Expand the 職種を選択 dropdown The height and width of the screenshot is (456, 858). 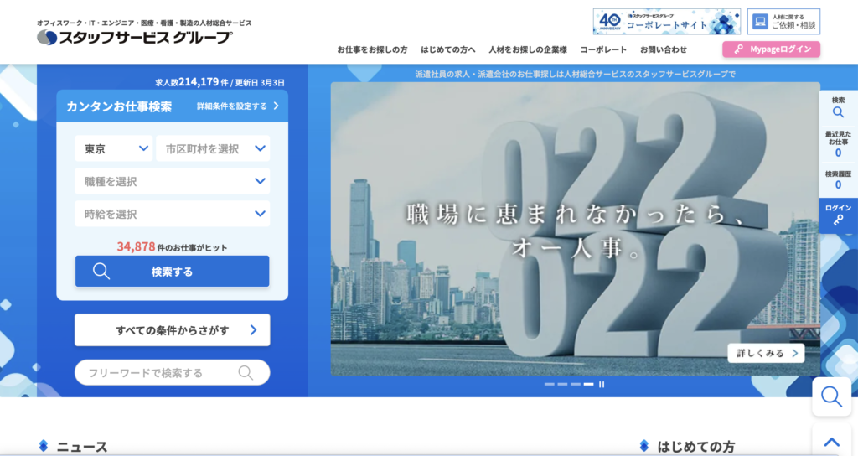[x=172, y=181]
